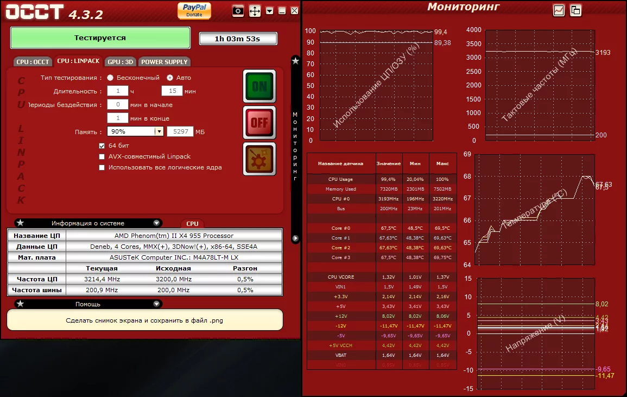Click the PayPal Donate button
This screenshot has width=627, height=397.
pyautogui.click(x=194, y=10)
